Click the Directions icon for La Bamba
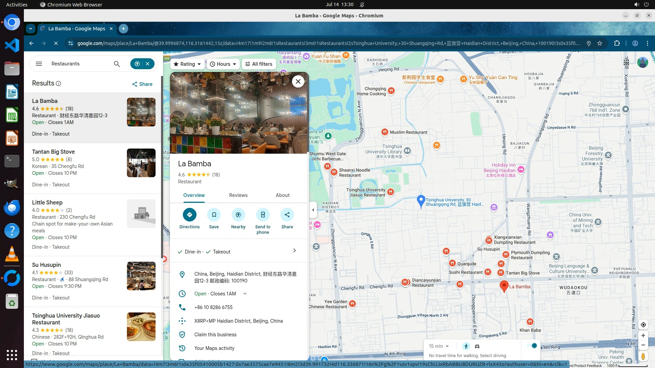The height and width of the screenshot is (368, 655). pos(189,215)
